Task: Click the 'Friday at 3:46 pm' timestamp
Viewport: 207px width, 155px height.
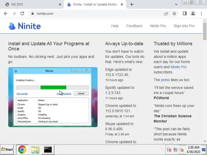Action: [x=117, y=134]
